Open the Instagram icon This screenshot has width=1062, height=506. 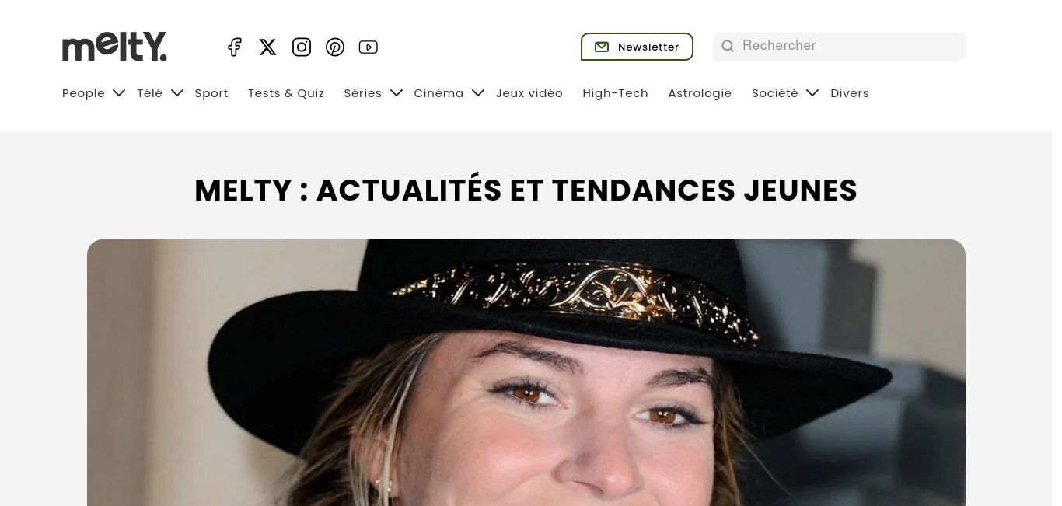[302, 47]
